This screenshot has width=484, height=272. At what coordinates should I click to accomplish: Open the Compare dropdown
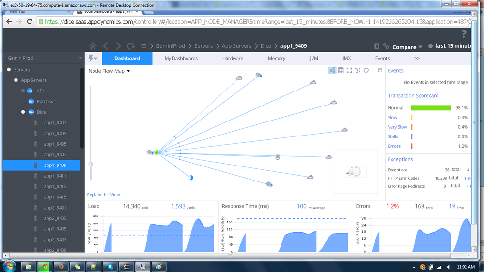(x=407, y=47)
